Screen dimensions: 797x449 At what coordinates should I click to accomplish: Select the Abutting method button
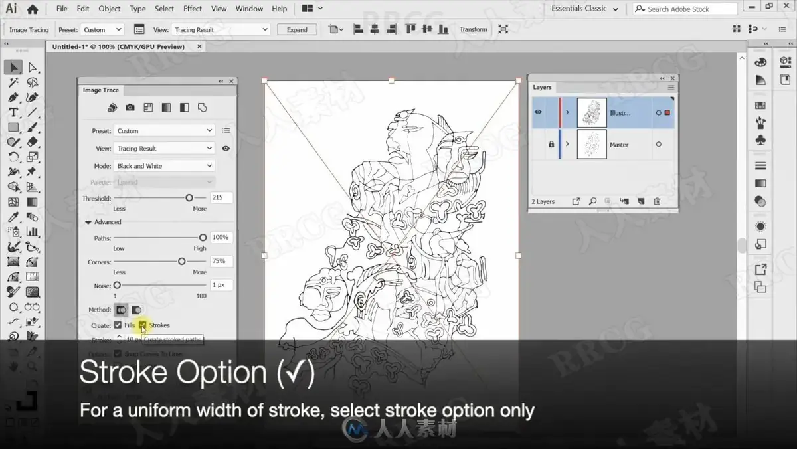point(121,310)
